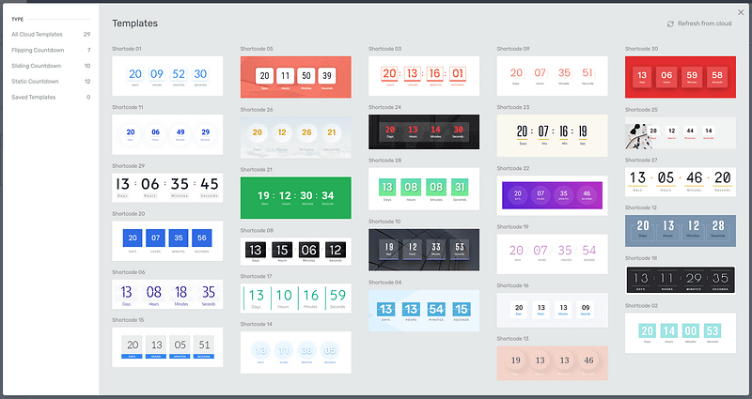Image resolution: width=752 pixels, height=399 pixels.
Task: Pick the dark Shortcode 24 template
Action: click(424, 132)
